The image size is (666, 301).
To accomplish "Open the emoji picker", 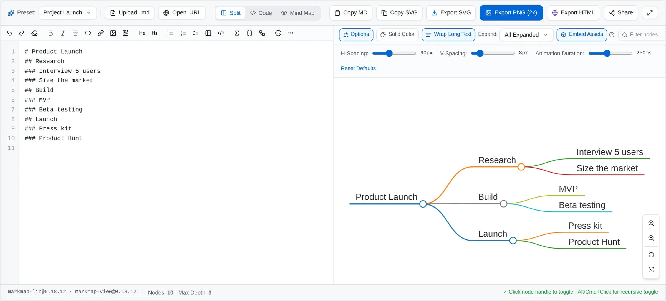I will click(x=278, y=33).
